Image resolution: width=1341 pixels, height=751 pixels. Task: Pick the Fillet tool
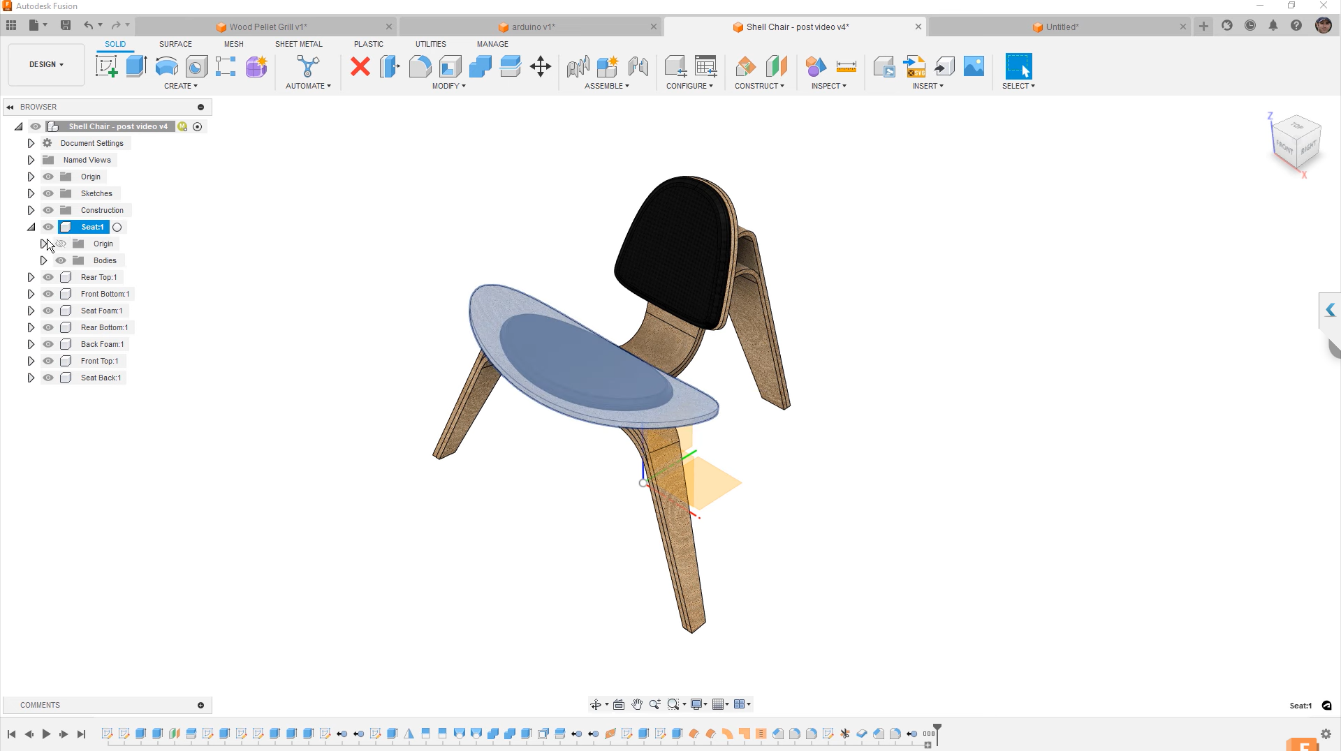pos(420,66)
